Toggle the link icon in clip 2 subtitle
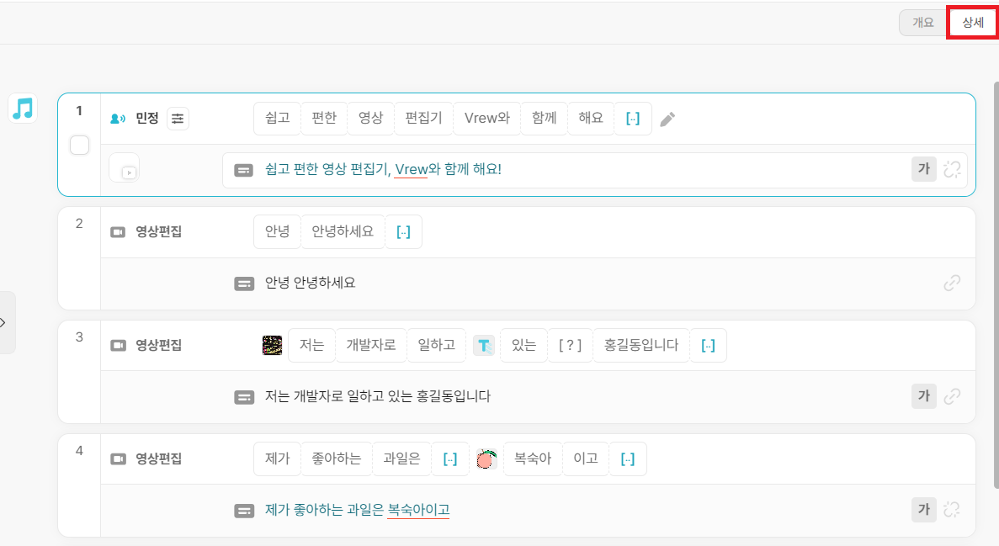999x546 pixels. coord(952,283)
